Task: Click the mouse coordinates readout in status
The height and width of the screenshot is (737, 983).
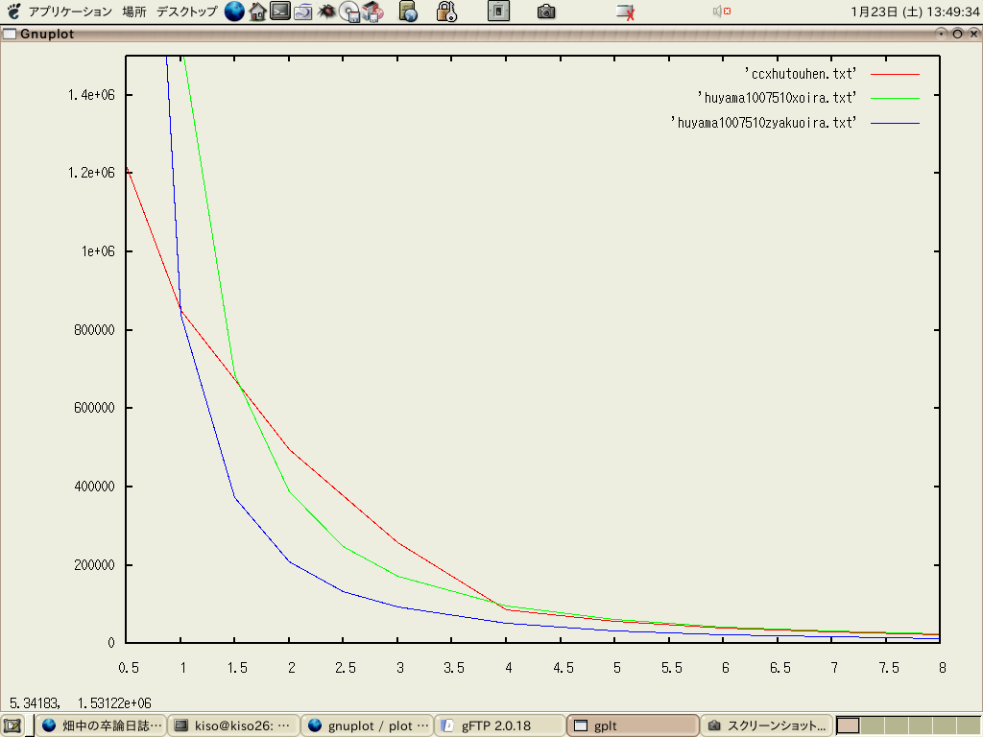Action: (x=81, y=702)
